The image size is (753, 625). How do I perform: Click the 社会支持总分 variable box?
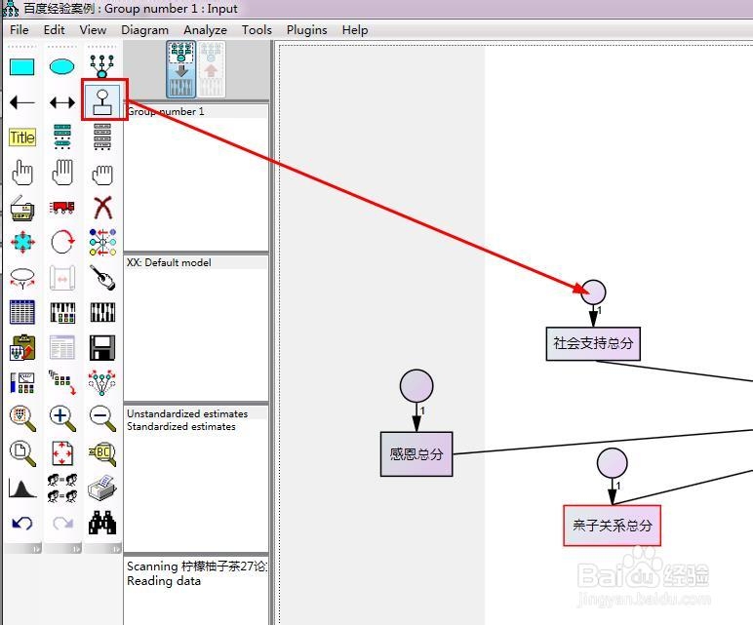[593, 344]
